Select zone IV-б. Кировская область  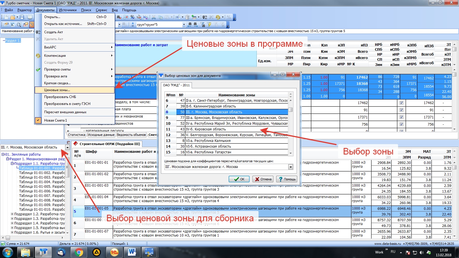tap(226, 129)
